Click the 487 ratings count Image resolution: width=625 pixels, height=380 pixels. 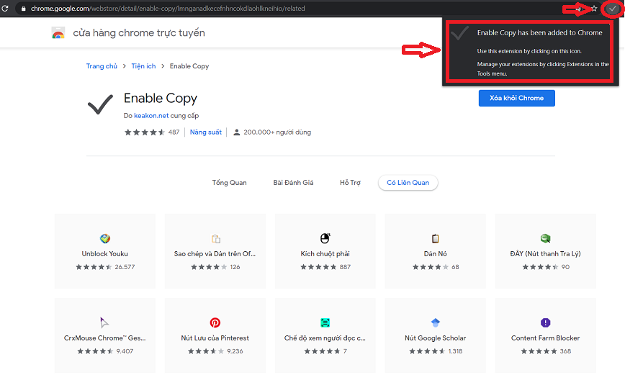click(x=174, y=132)
